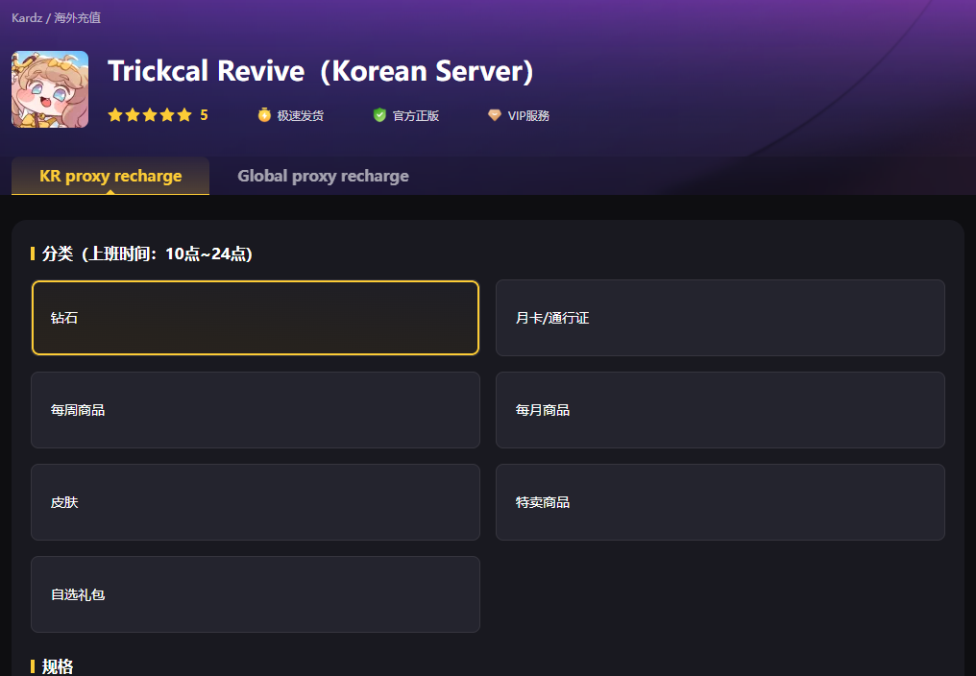Click the diamond icon beside VIP服务
Viewport: 976px width, 676px height.
[x=495, y=115]
